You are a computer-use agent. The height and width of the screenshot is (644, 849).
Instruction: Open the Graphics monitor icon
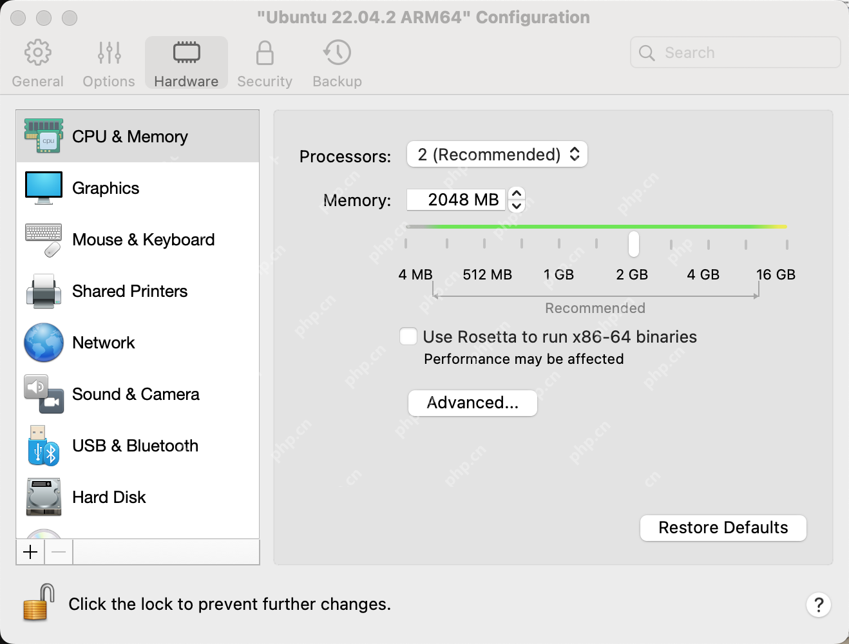[x=44, y=187]
